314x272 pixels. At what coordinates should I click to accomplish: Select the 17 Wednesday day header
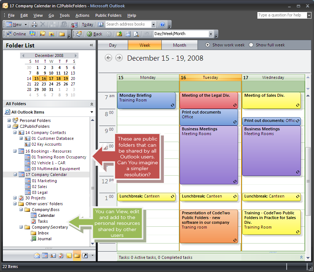(x=273, y=77)
